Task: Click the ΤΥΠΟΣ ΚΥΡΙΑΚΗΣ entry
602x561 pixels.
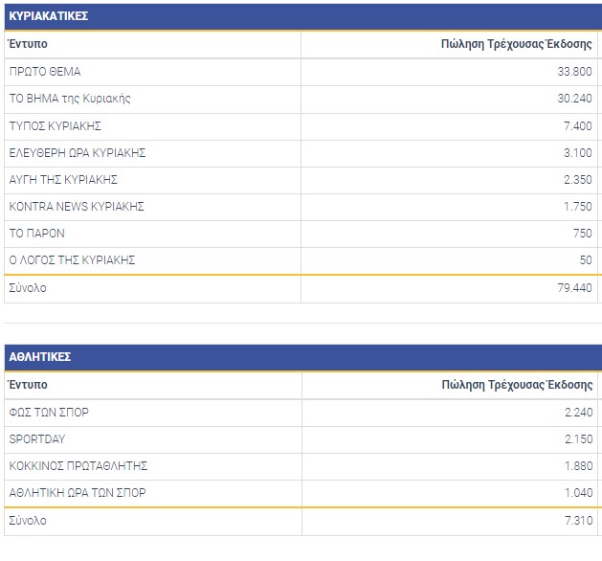Action: coord(55,125)
